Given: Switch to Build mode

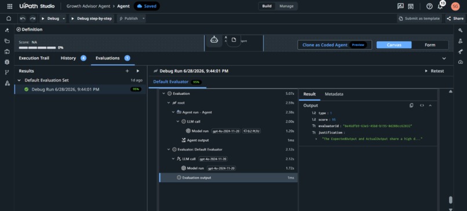Looking at the screenshot, I should (267, 6).
